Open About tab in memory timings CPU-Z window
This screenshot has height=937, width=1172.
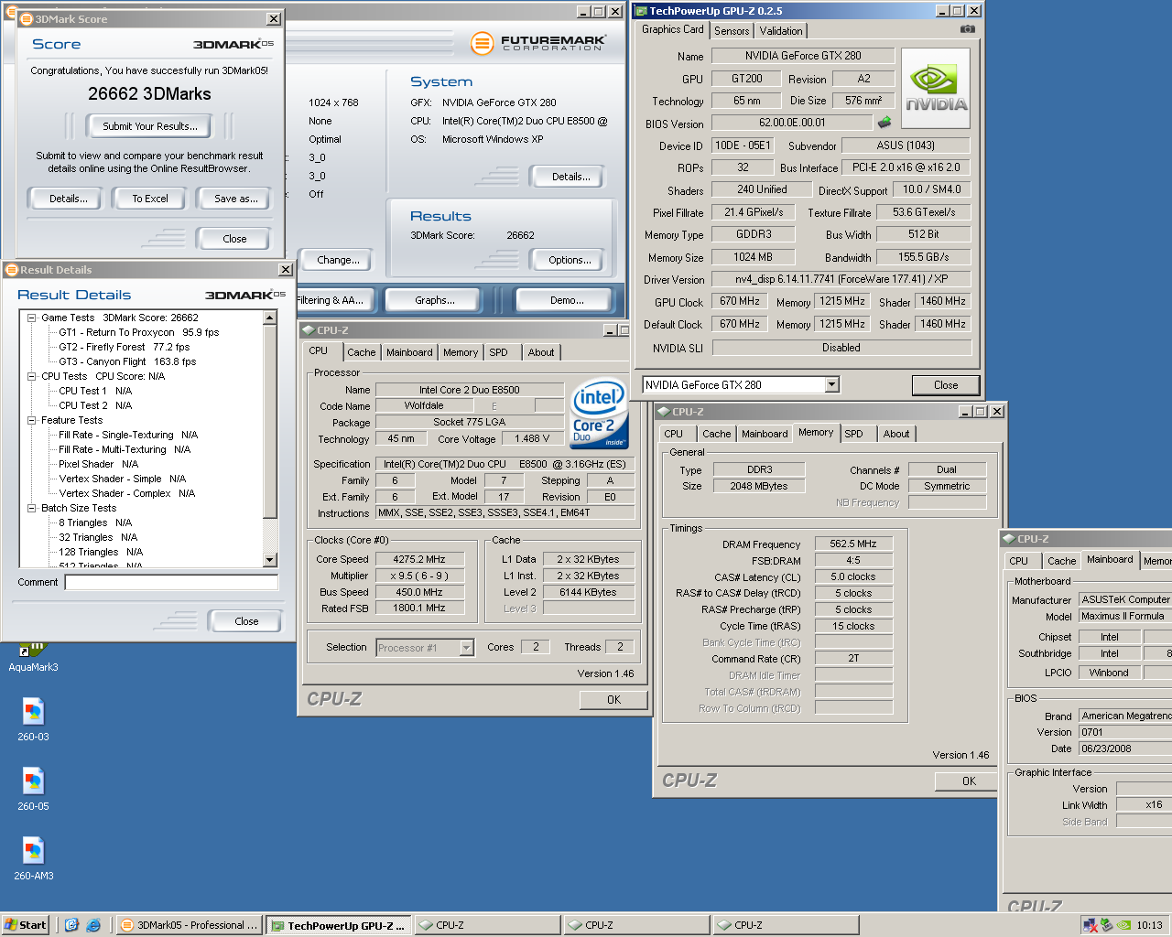(x=896, y=434)
